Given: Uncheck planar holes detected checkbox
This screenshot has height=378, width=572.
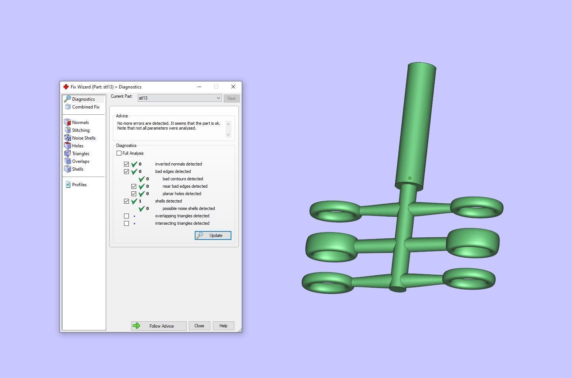Looking at the screenshot, I should click(134, 194).
